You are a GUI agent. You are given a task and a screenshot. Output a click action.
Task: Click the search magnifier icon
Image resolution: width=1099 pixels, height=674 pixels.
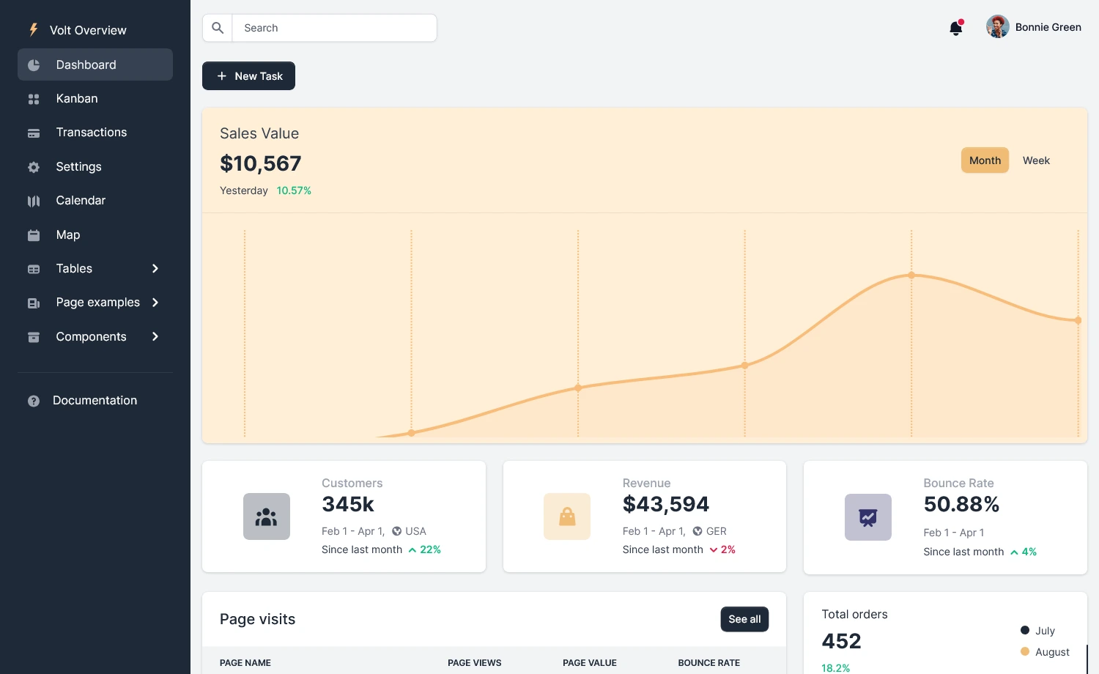(x=218, y=27)
